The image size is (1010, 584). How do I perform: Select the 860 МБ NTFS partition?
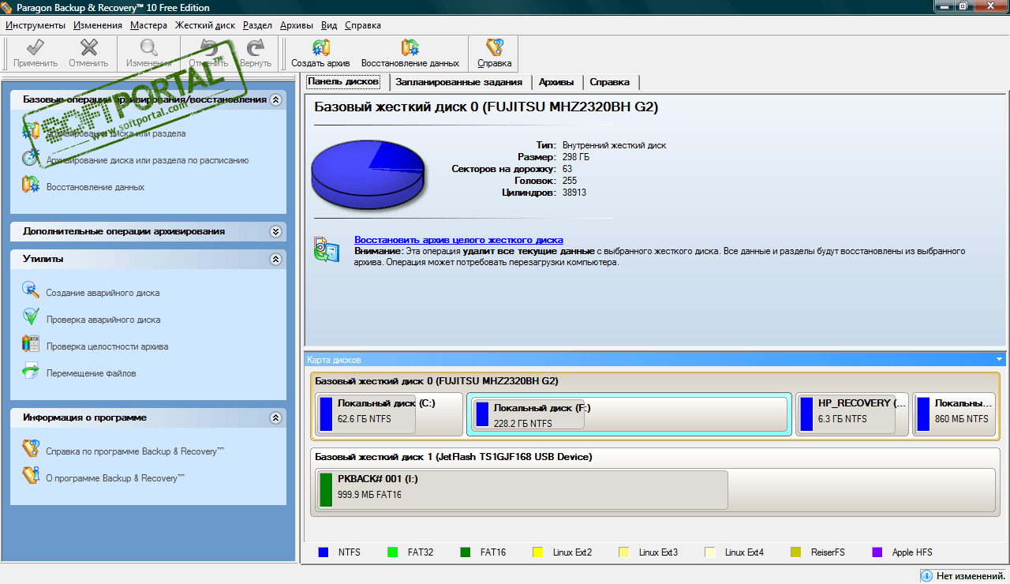coord(954,414)
